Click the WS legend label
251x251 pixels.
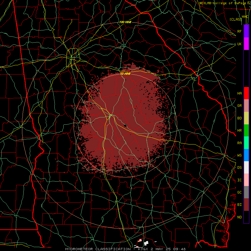(x=239, y=155)
